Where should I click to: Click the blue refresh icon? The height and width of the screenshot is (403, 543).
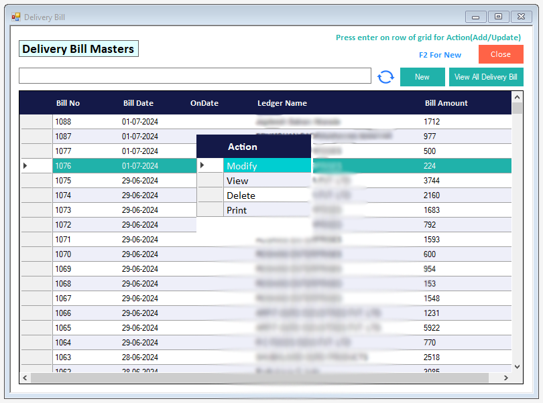(x=385, y=77)
